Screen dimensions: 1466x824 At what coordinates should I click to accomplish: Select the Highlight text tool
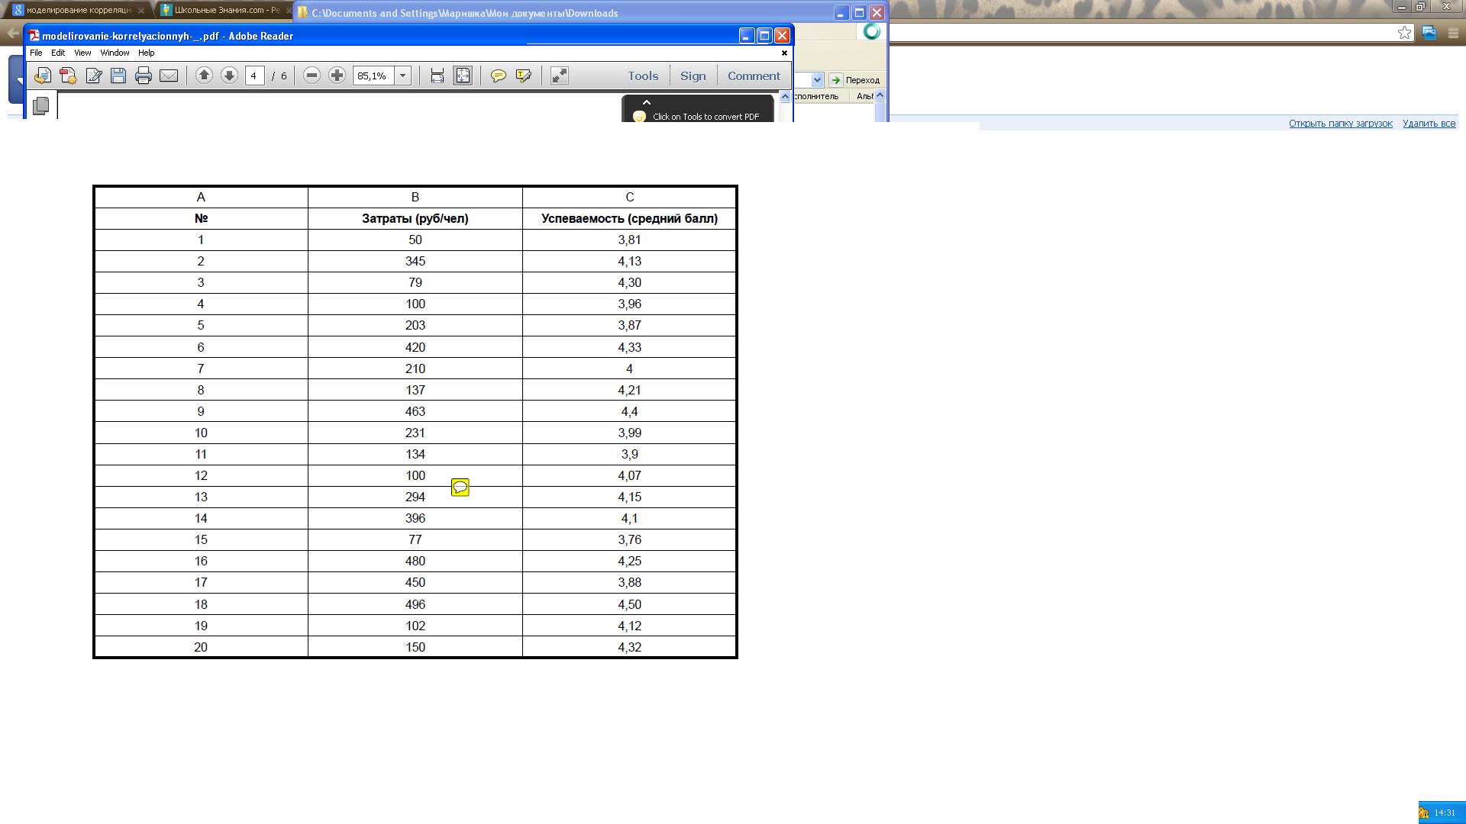tap(524, 76)
